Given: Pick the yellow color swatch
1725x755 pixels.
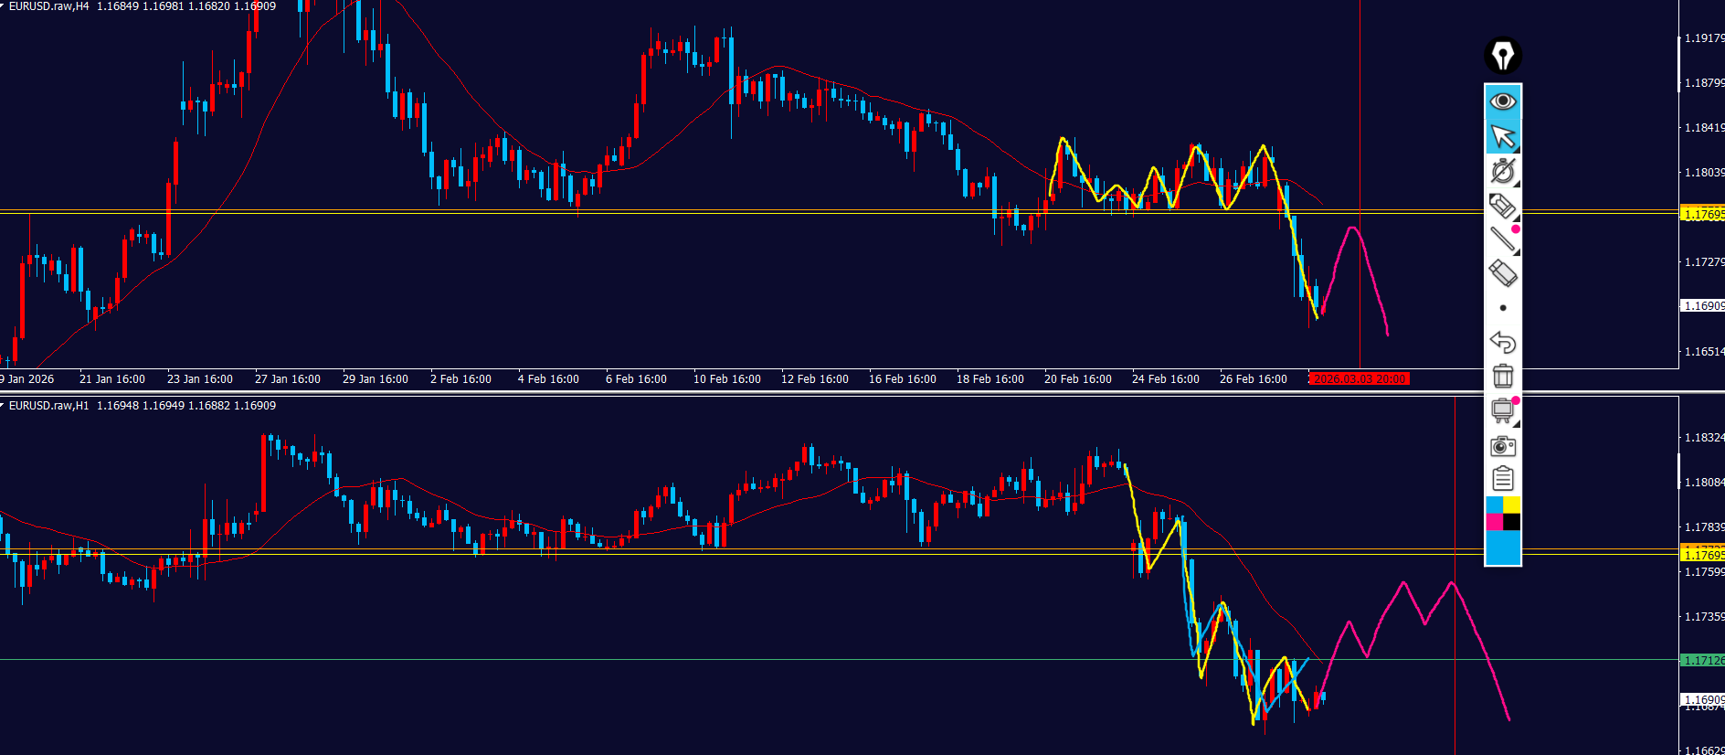Looking at the screenshot, I should [x=1512, y=505].
